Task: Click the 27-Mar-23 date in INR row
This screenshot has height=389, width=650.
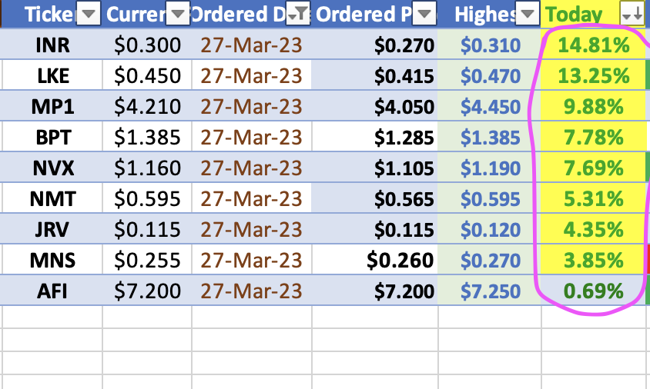Action: tap(252, 45)
